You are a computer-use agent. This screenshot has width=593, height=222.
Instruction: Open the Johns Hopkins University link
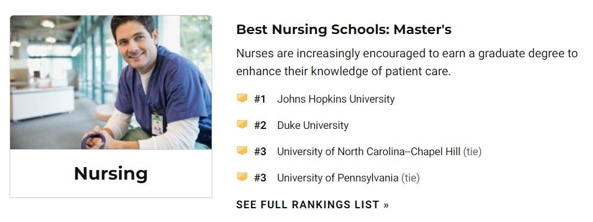[x=336, y=99]
